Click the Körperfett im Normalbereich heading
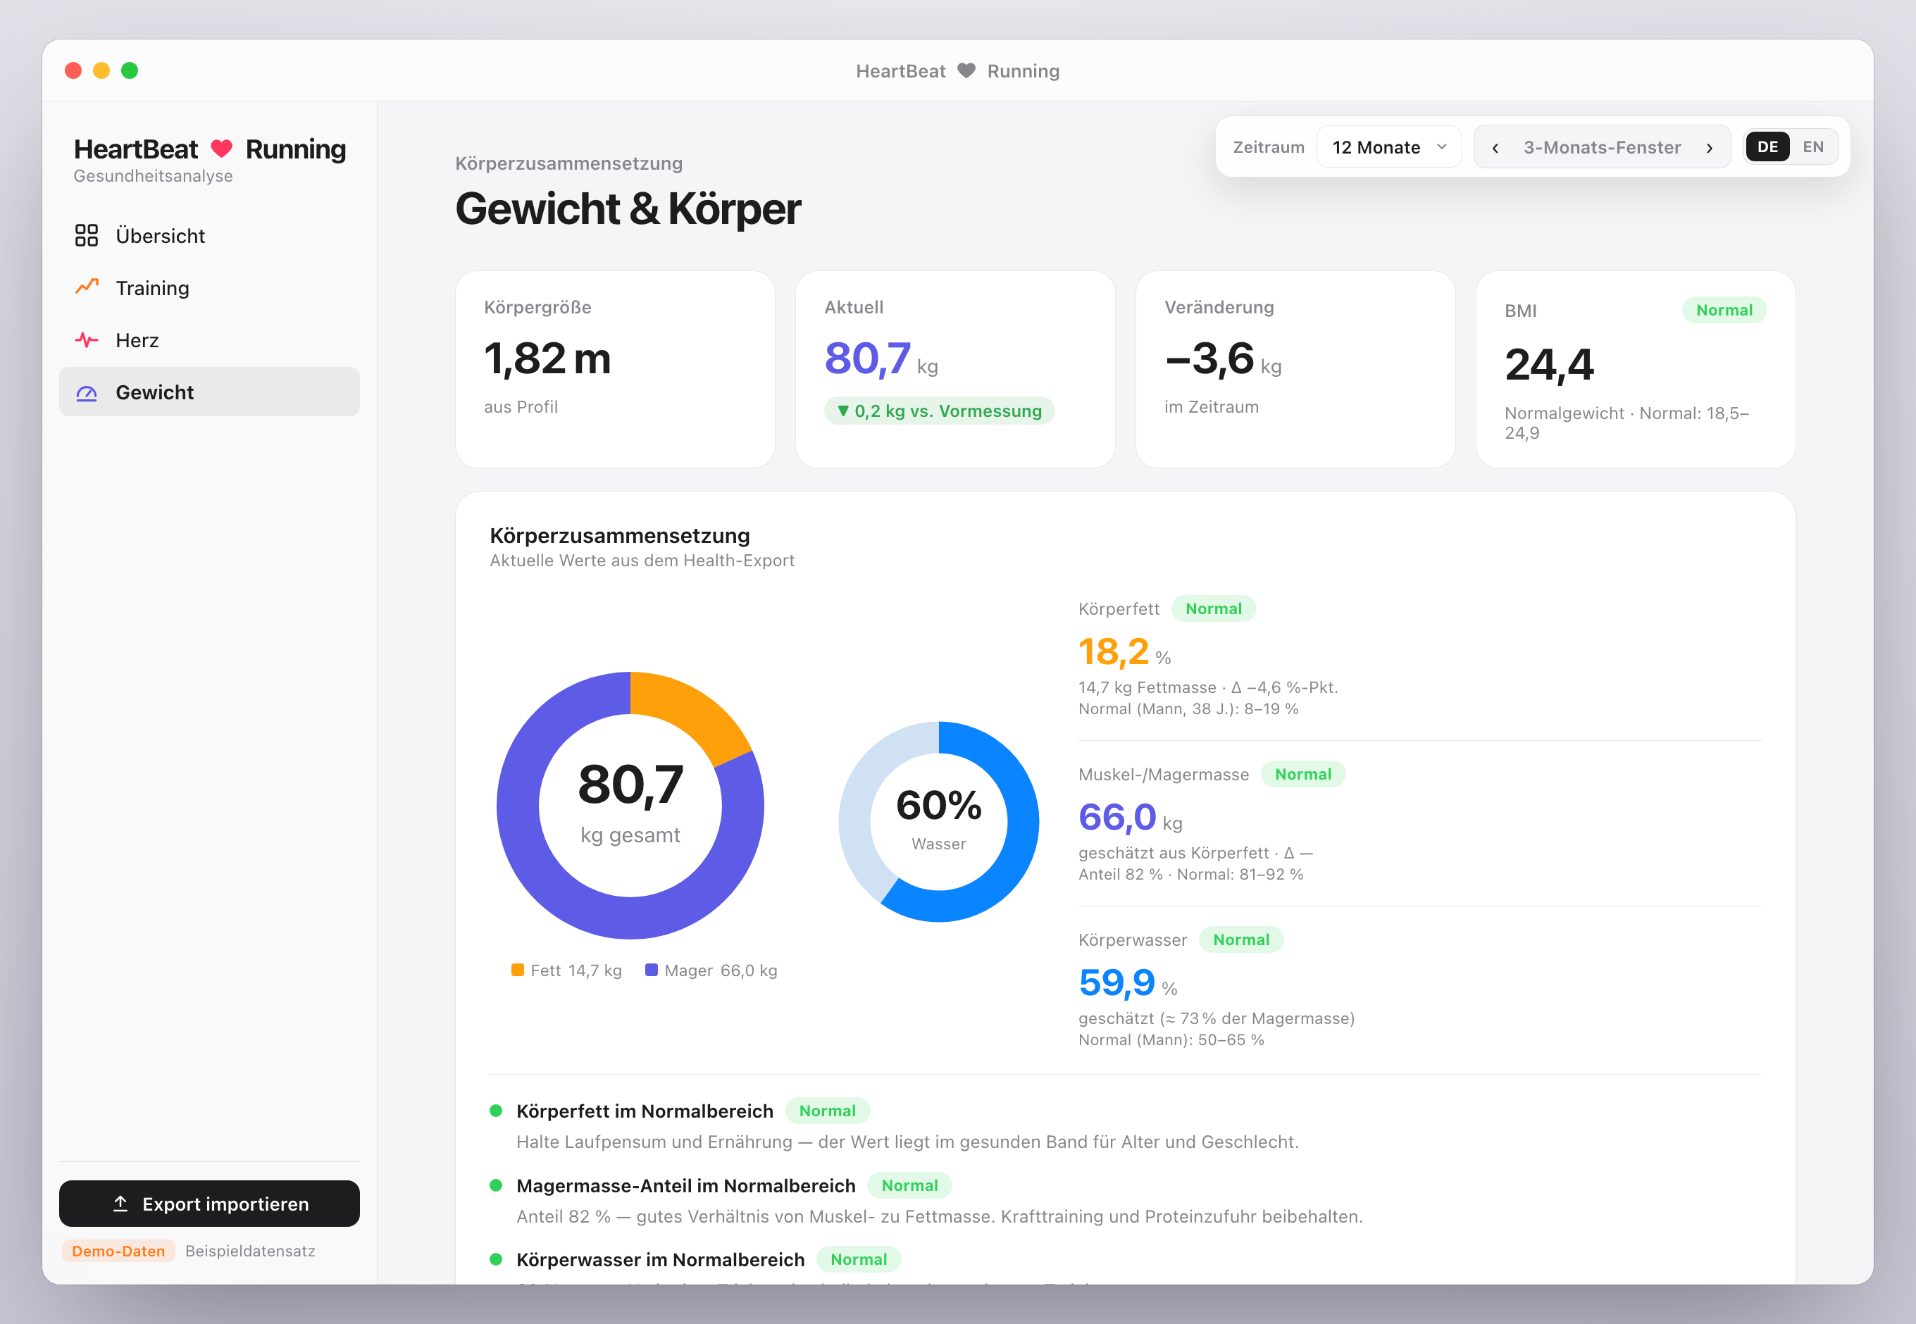 645,1111
